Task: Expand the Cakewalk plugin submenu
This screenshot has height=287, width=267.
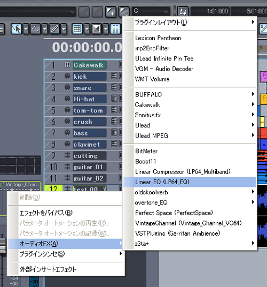Action: click(190, 105)
